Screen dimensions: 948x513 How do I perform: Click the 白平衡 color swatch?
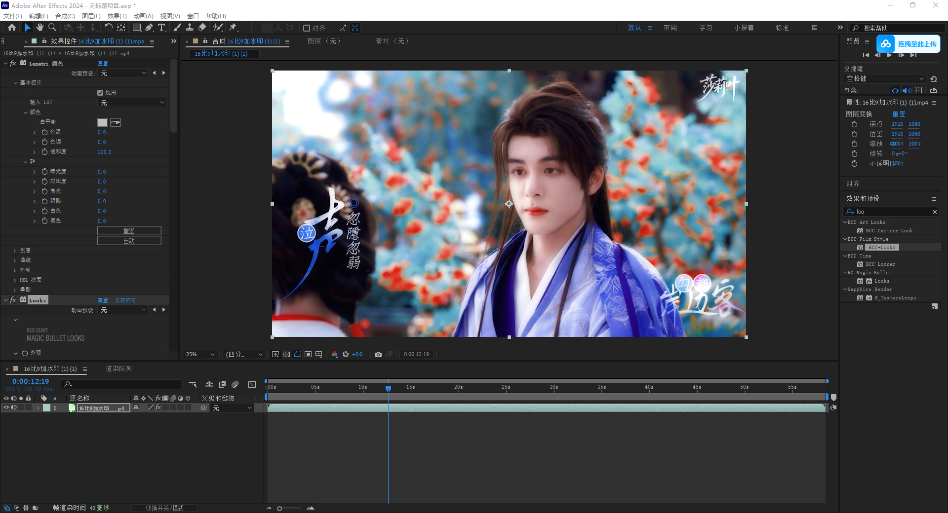pos(103,122)
